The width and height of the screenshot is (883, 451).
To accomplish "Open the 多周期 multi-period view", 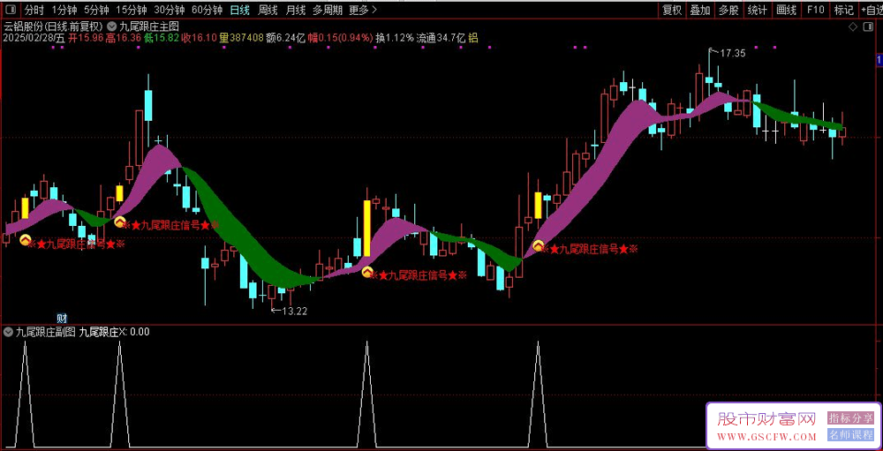I will pyautogui.click(x=328, y=10).
